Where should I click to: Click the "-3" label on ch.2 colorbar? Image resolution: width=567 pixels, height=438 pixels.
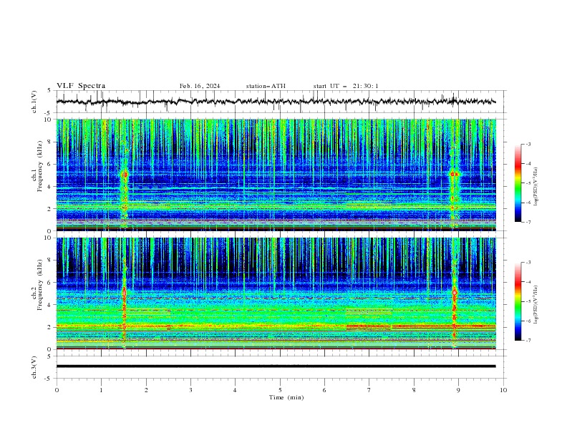click(528, 263)
